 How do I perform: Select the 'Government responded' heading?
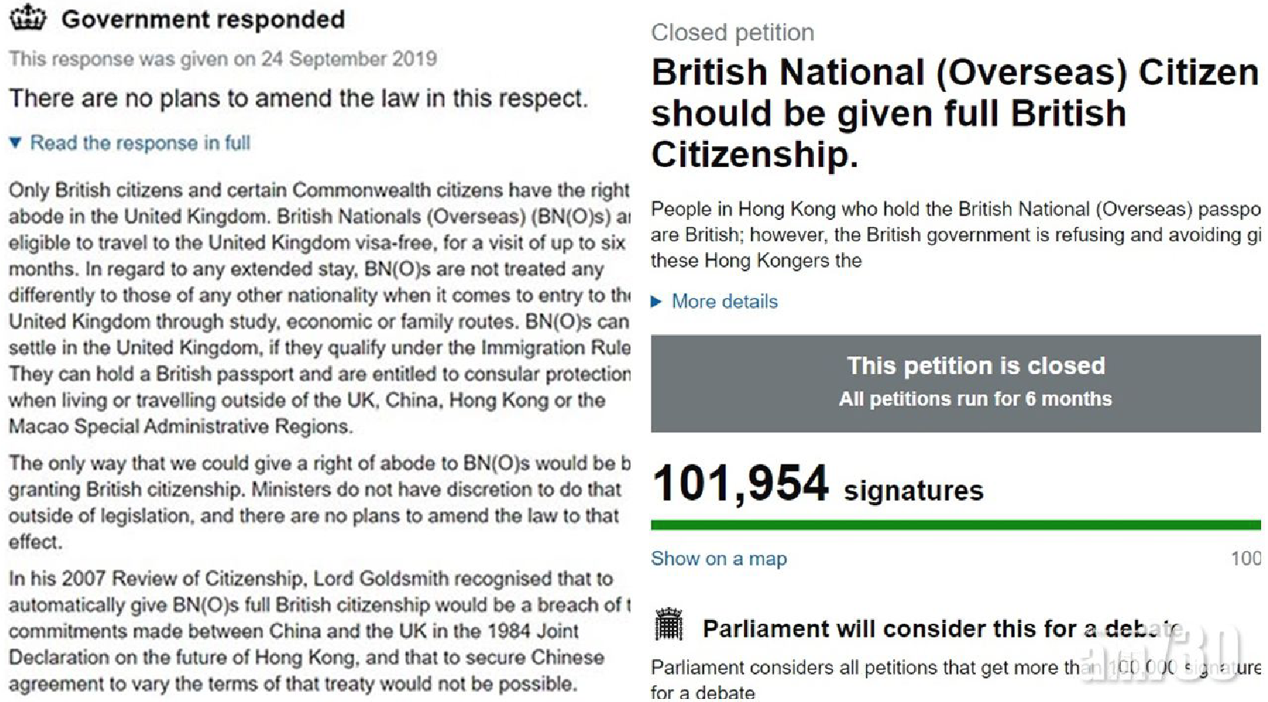click(x=203, y=19)
